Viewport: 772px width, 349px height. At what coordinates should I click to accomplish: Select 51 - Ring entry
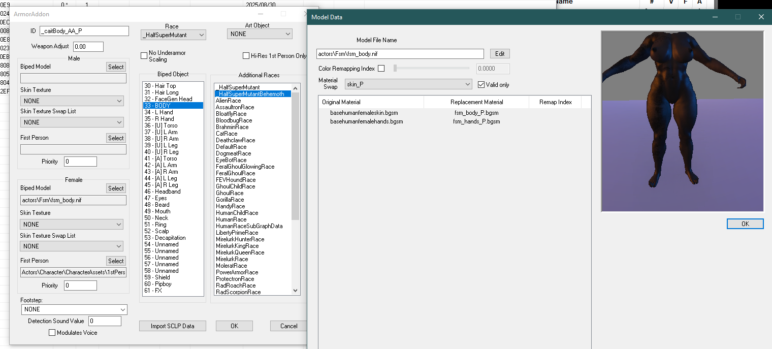(x=173, y=225)
